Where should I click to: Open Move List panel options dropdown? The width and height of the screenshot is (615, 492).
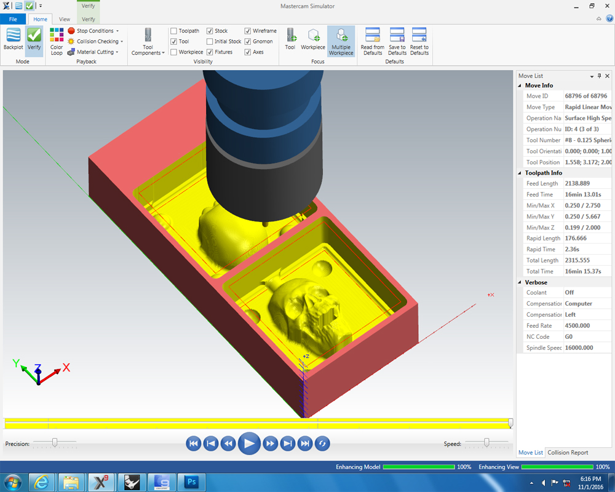(592, 76)
